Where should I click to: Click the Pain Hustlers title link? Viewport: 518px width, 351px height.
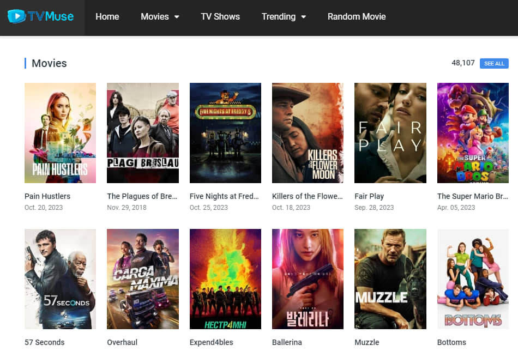pos(47,196)
